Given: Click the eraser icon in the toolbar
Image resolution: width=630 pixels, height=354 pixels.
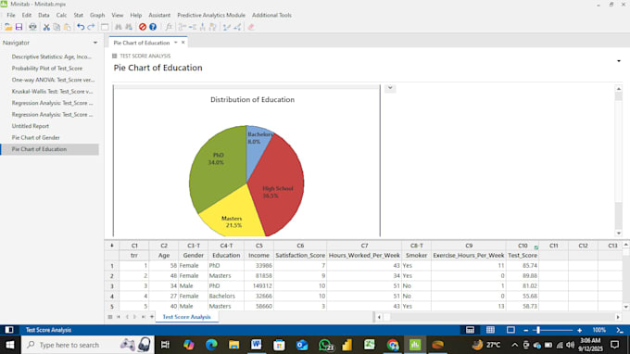Looking at the screenshot, I should pos(251,27).
